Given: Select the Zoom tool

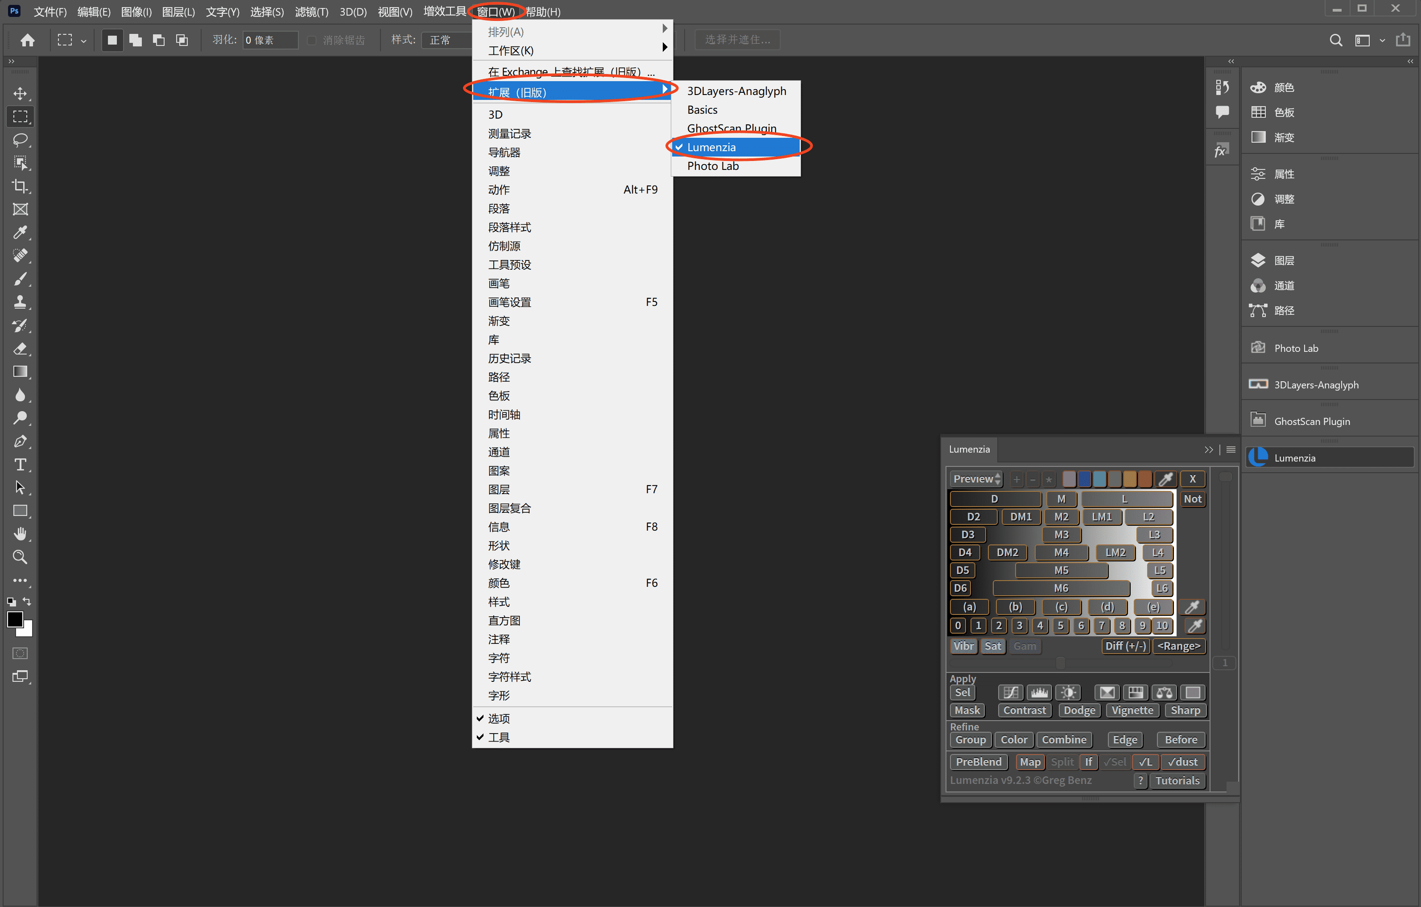Looking at the screenshot, I should (20, 557).
